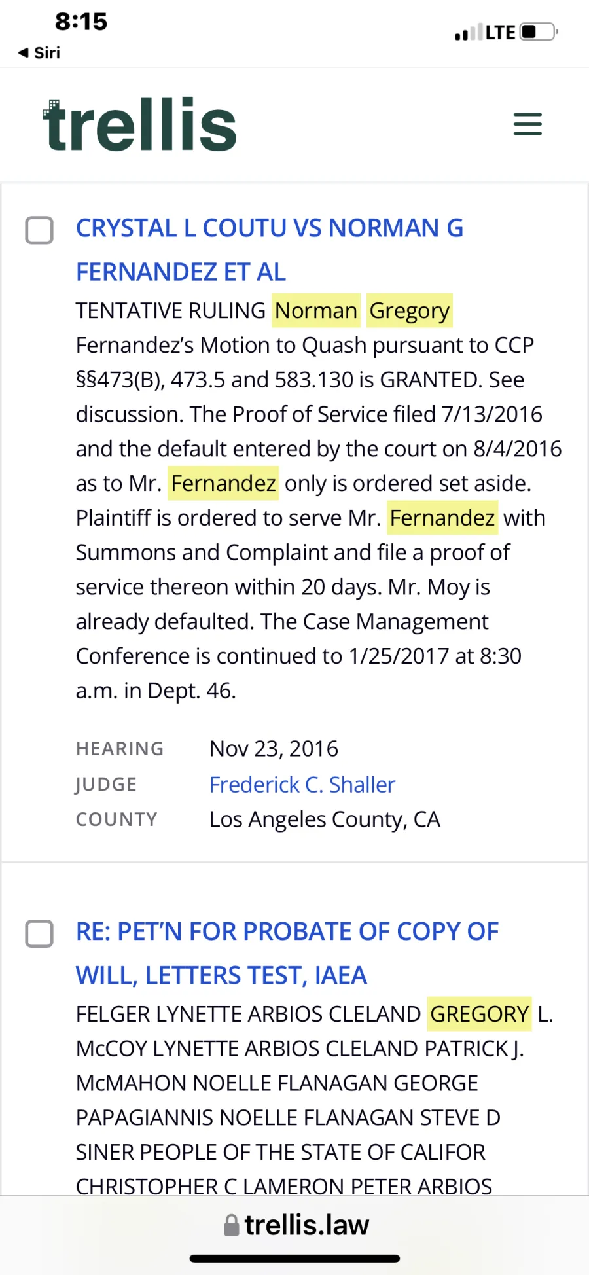Tap Los Angeles County, CA text

pyautogui.click(x=325, y=819)
